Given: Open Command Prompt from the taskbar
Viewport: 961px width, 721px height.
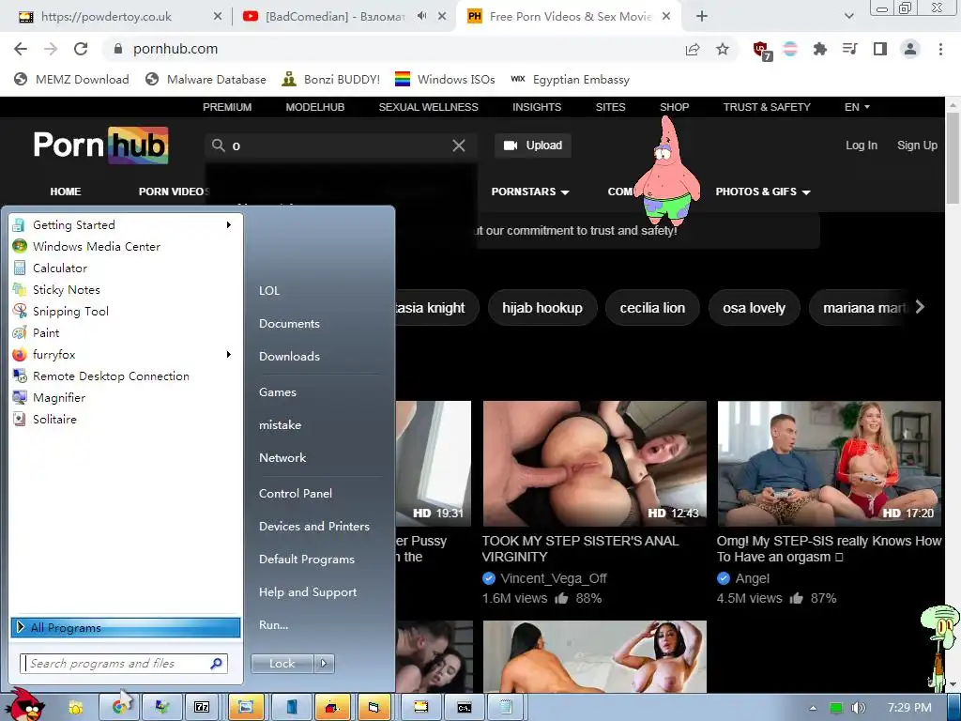Looking at the screenshot, I should point(465,707).
